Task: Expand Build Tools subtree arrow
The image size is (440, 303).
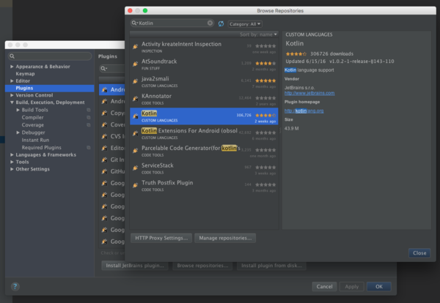Action: [x=18, y=110]
